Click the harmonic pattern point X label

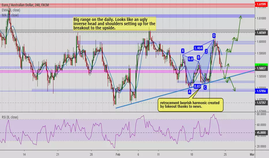(x=183, y=51)
